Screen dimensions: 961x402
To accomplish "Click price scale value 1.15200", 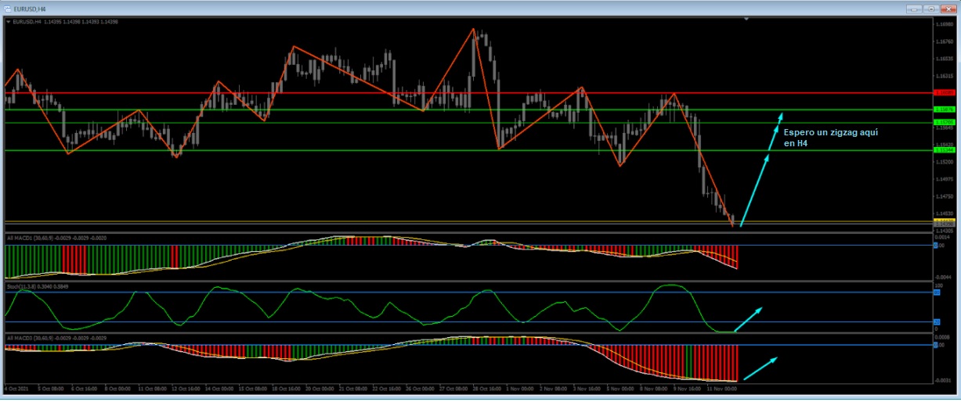I will (944, 162).
